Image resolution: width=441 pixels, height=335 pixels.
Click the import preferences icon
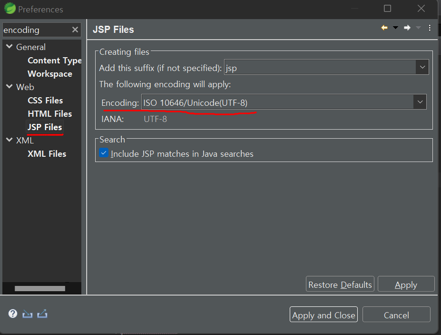pos(27,314)
